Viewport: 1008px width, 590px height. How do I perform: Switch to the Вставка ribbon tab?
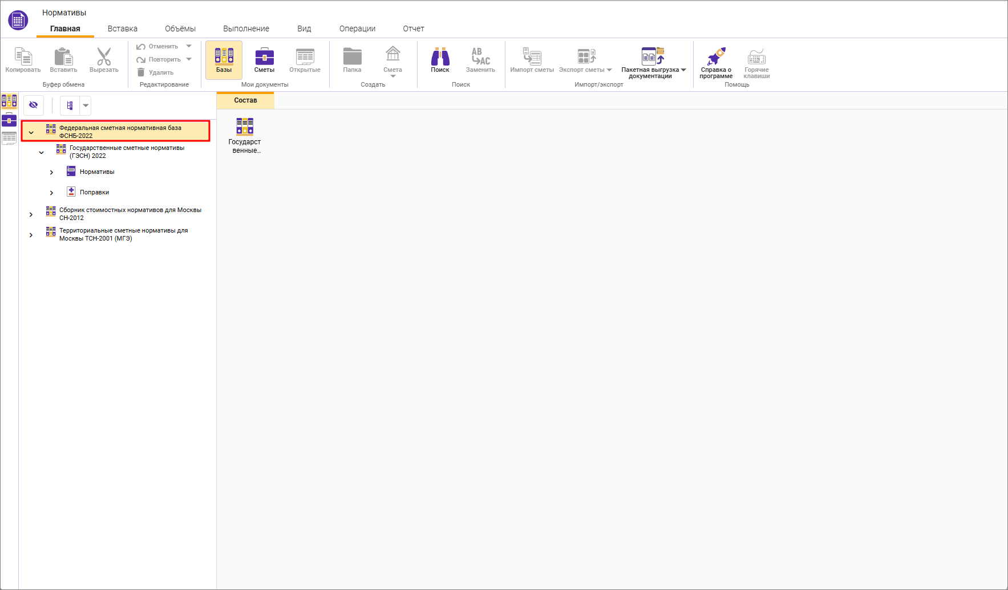pos(122,29)
